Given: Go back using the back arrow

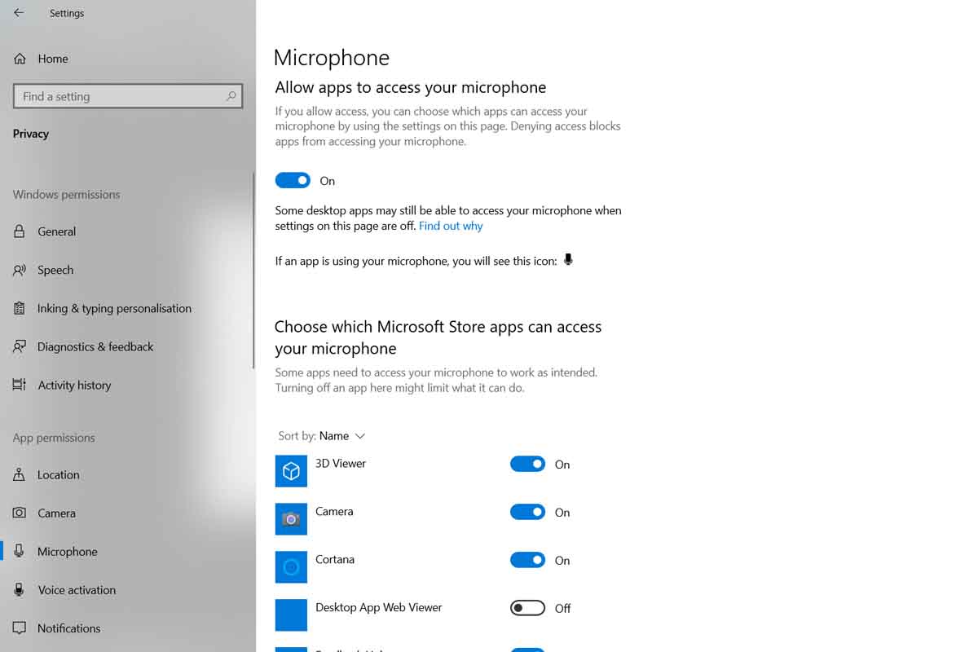Looking at the screenshot, I should tap(19, 13).
